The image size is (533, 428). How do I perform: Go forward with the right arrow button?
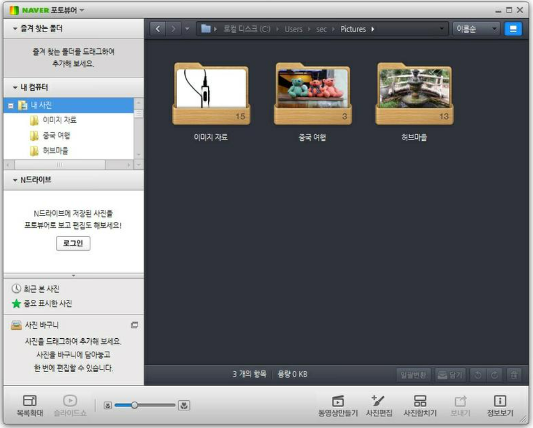173,29
